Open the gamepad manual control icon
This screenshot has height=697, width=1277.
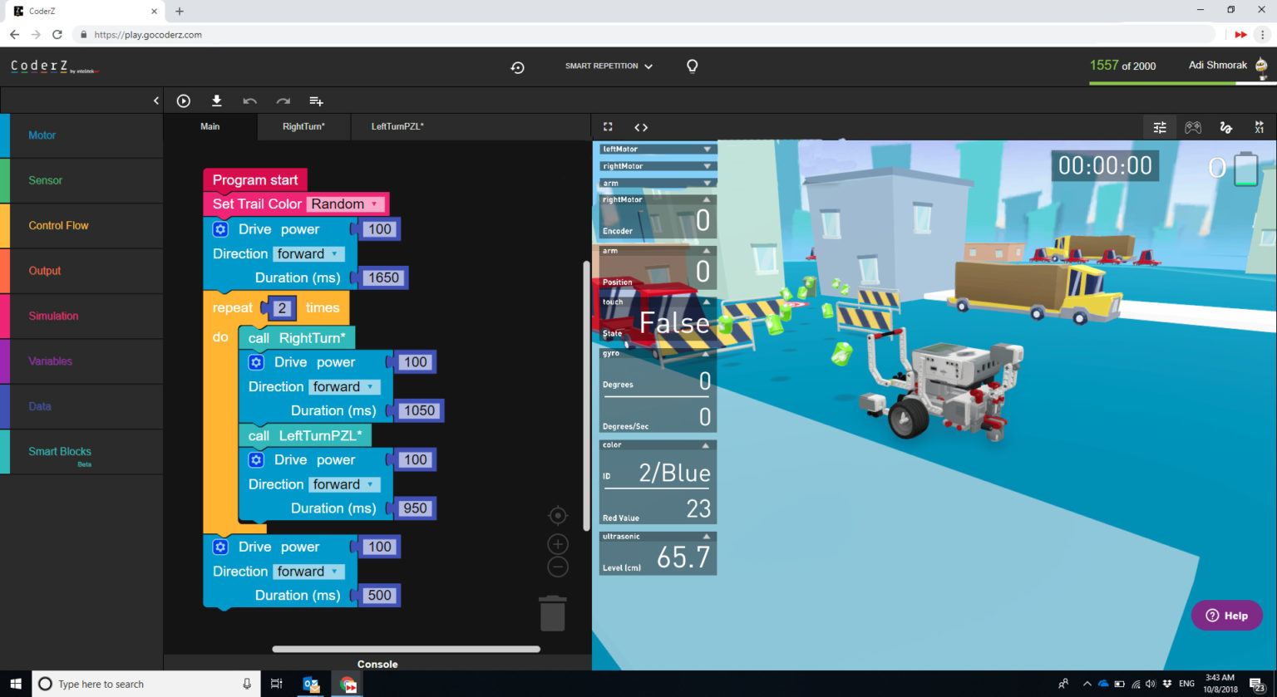pyautogui.click(x=1193, y=126)
